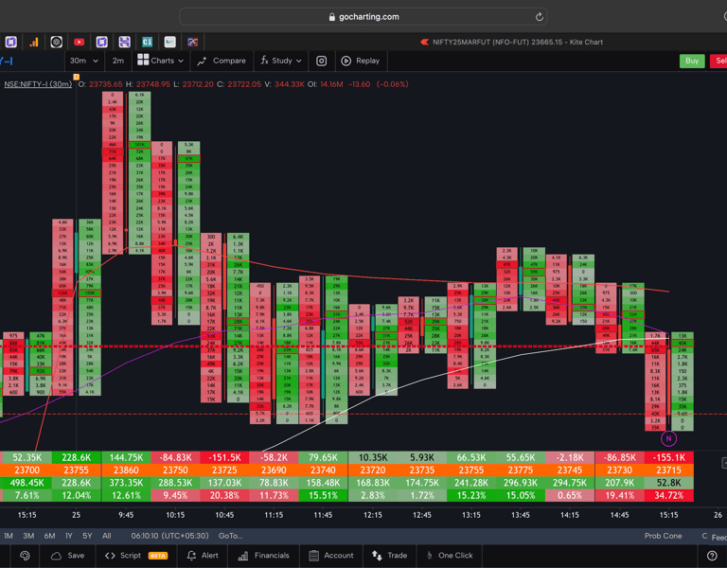This screenshot has width=727, height=568.
Task: Click the NSE:NIFTY-I (30m) symbol label
Action: [x=38, y=84]
